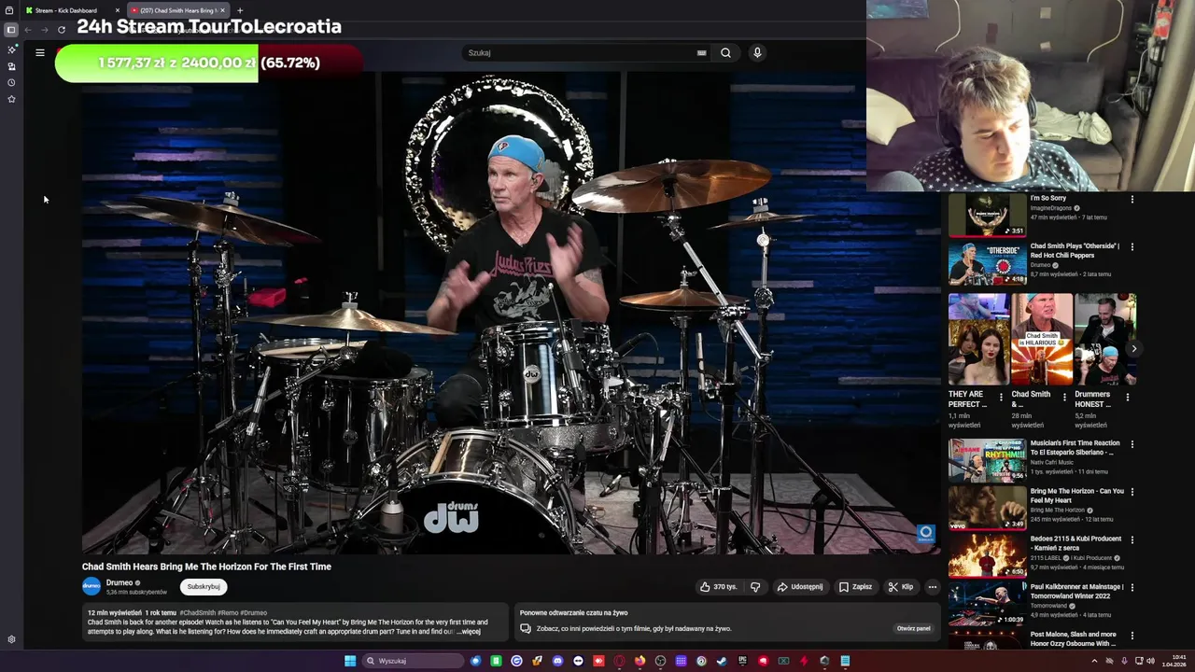Open menu for Paul Kalkbrenner at Mainstage
This screenshot has height=672, width=1195.
(1132, 588)
